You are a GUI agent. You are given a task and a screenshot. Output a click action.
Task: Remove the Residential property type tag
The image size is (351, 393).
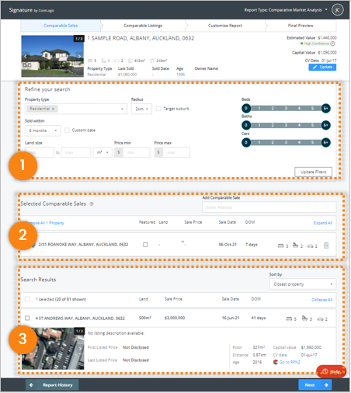click(x=53, y=109)
